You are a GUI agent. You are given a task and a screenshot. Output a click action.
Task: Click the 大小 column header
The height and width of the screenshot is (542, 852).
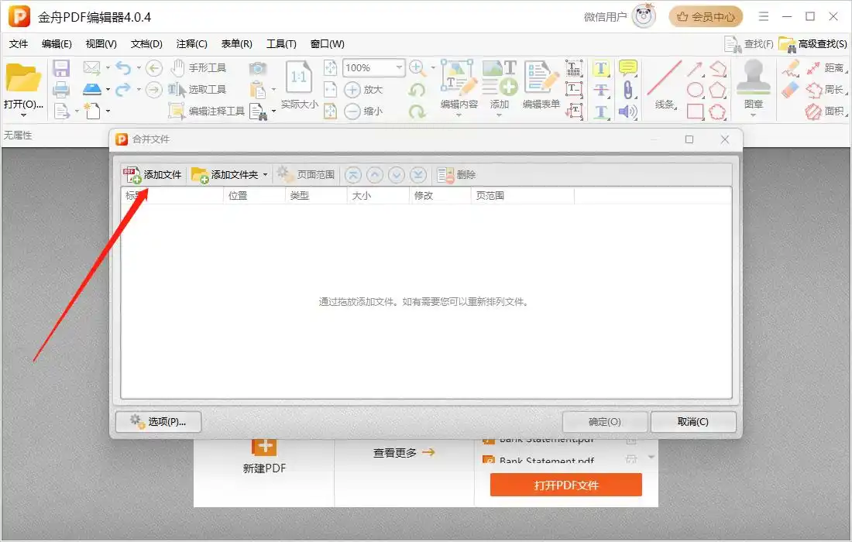coord(362,196)
